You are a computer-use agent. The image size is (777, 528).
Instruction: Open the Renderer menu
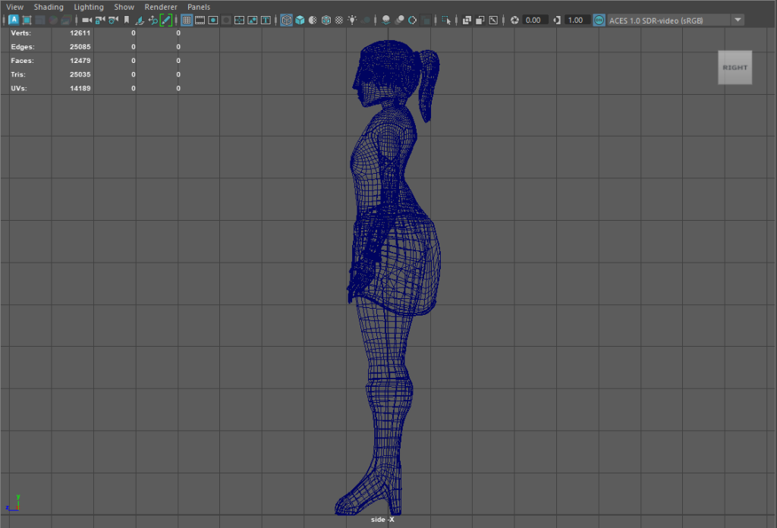[161, 7]
